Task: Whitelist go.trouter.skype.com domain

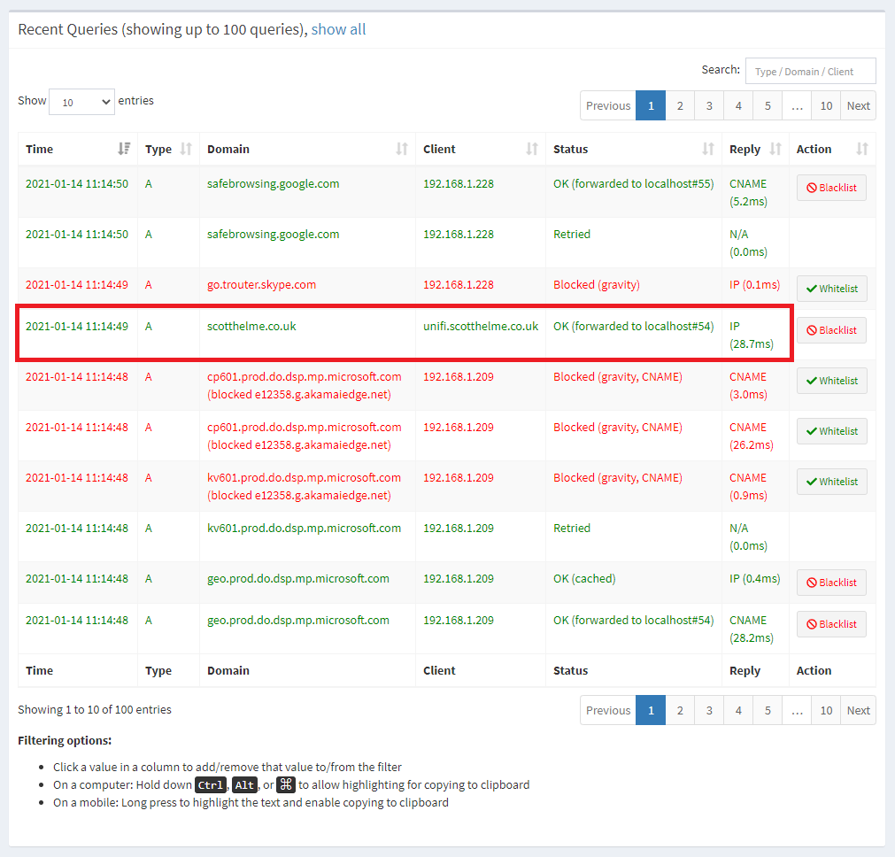Action: pyautogui.click(x=831, y=289)
